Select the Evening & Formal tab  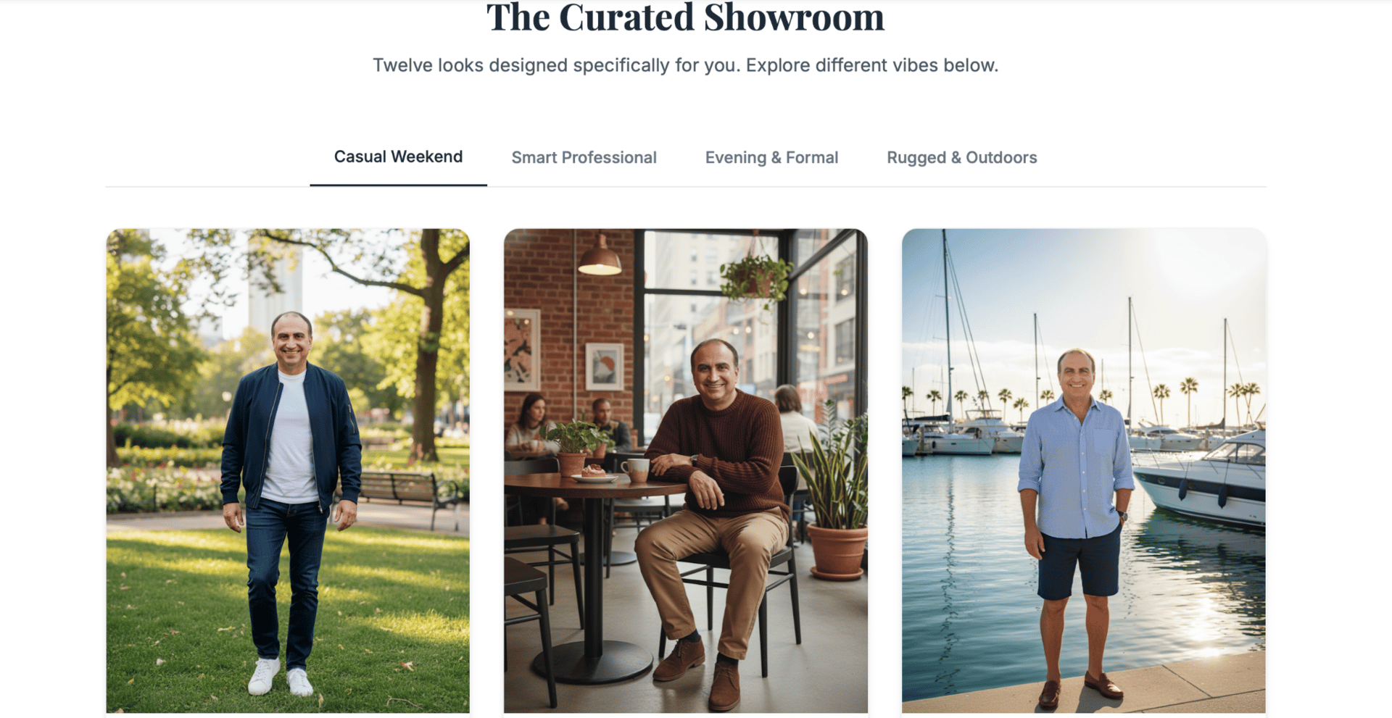pyautogui.click(x=771, y=158)
